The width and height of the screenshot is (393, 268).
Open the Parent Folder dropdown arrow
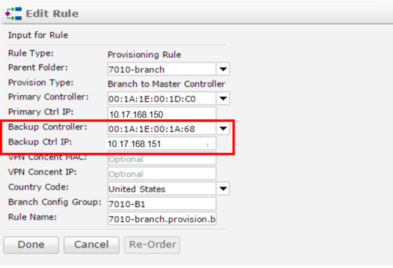[223, 69]
